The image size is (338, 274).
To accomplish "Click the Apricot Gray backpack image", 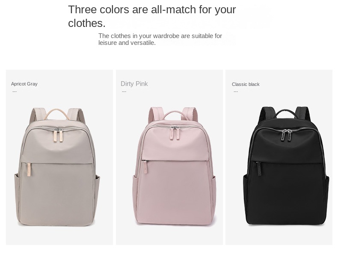I will 57,167.
